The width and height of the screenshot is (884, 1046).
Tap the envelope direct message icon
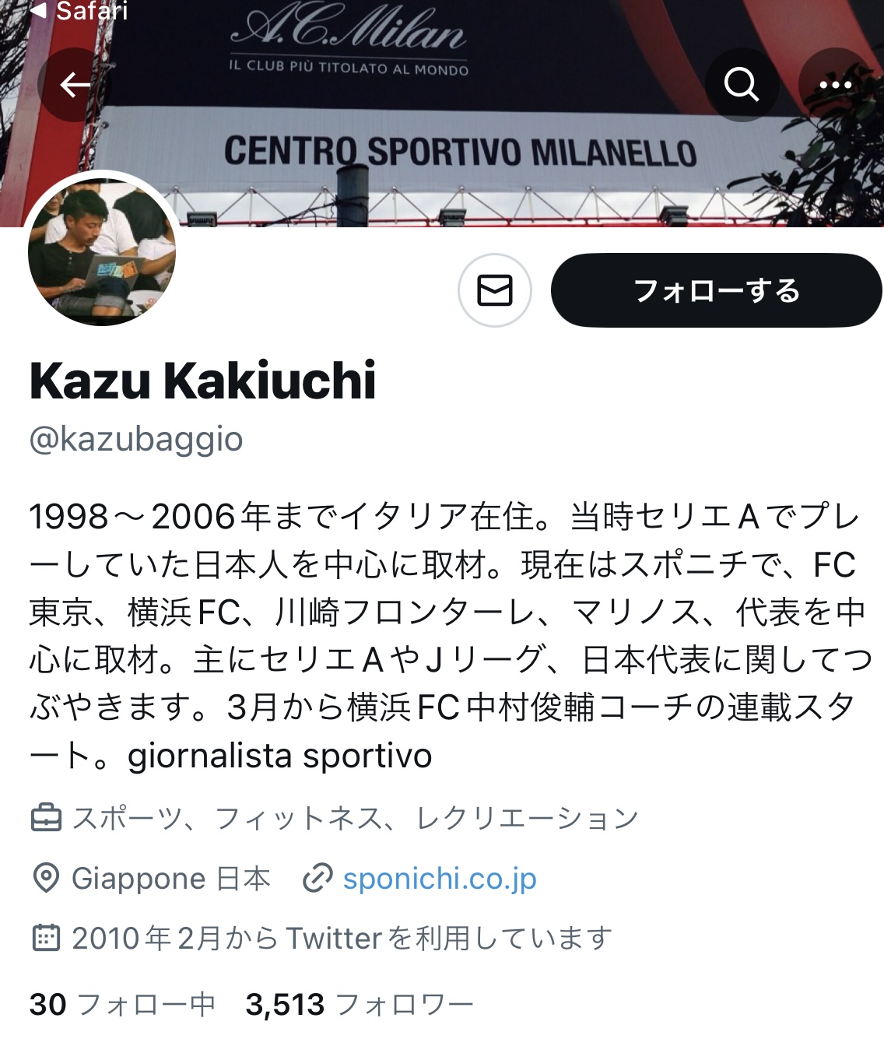pos(495,290)
